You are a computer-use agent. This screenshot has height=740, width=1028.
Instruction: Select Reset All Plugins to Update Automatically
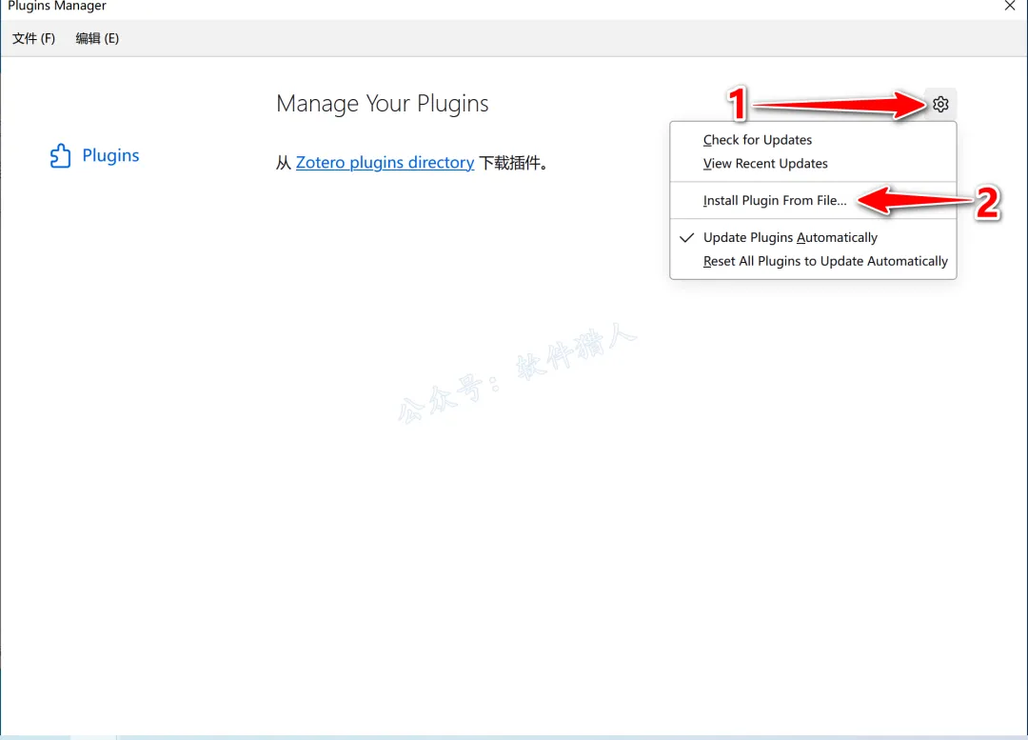coord(813,261)
